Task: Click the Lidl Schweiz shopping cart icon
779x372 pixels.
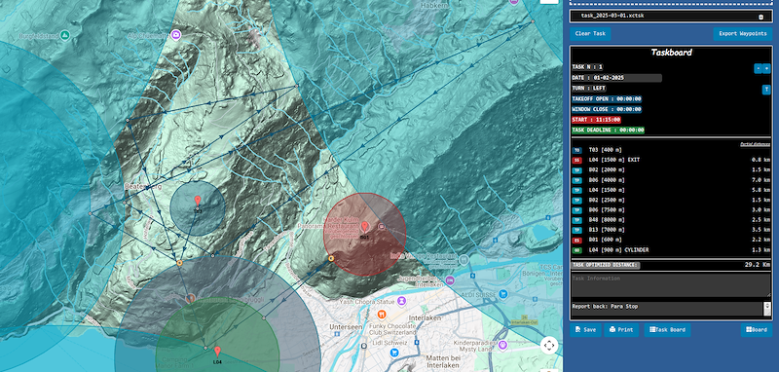Action: click(394, 353)
